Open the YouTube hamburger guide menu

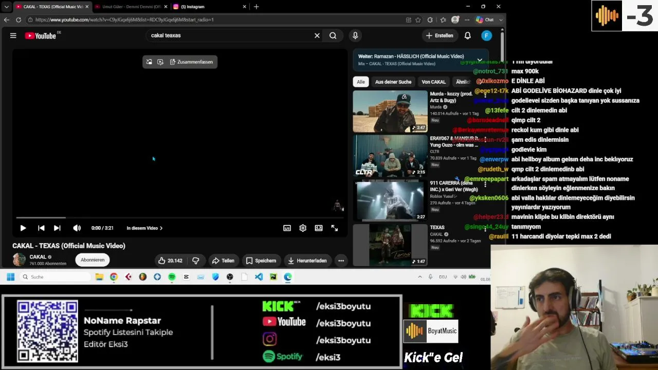13,35
